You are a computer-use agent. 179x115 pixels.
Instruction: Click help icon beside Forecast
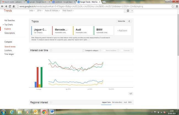point(131,51)
